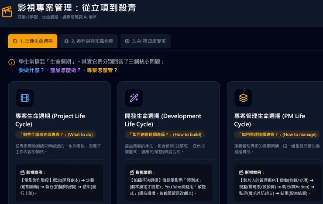Click the blue film strip icon
Image resolution: width=323 pixels, height=204 pixels.
point(25,98)
